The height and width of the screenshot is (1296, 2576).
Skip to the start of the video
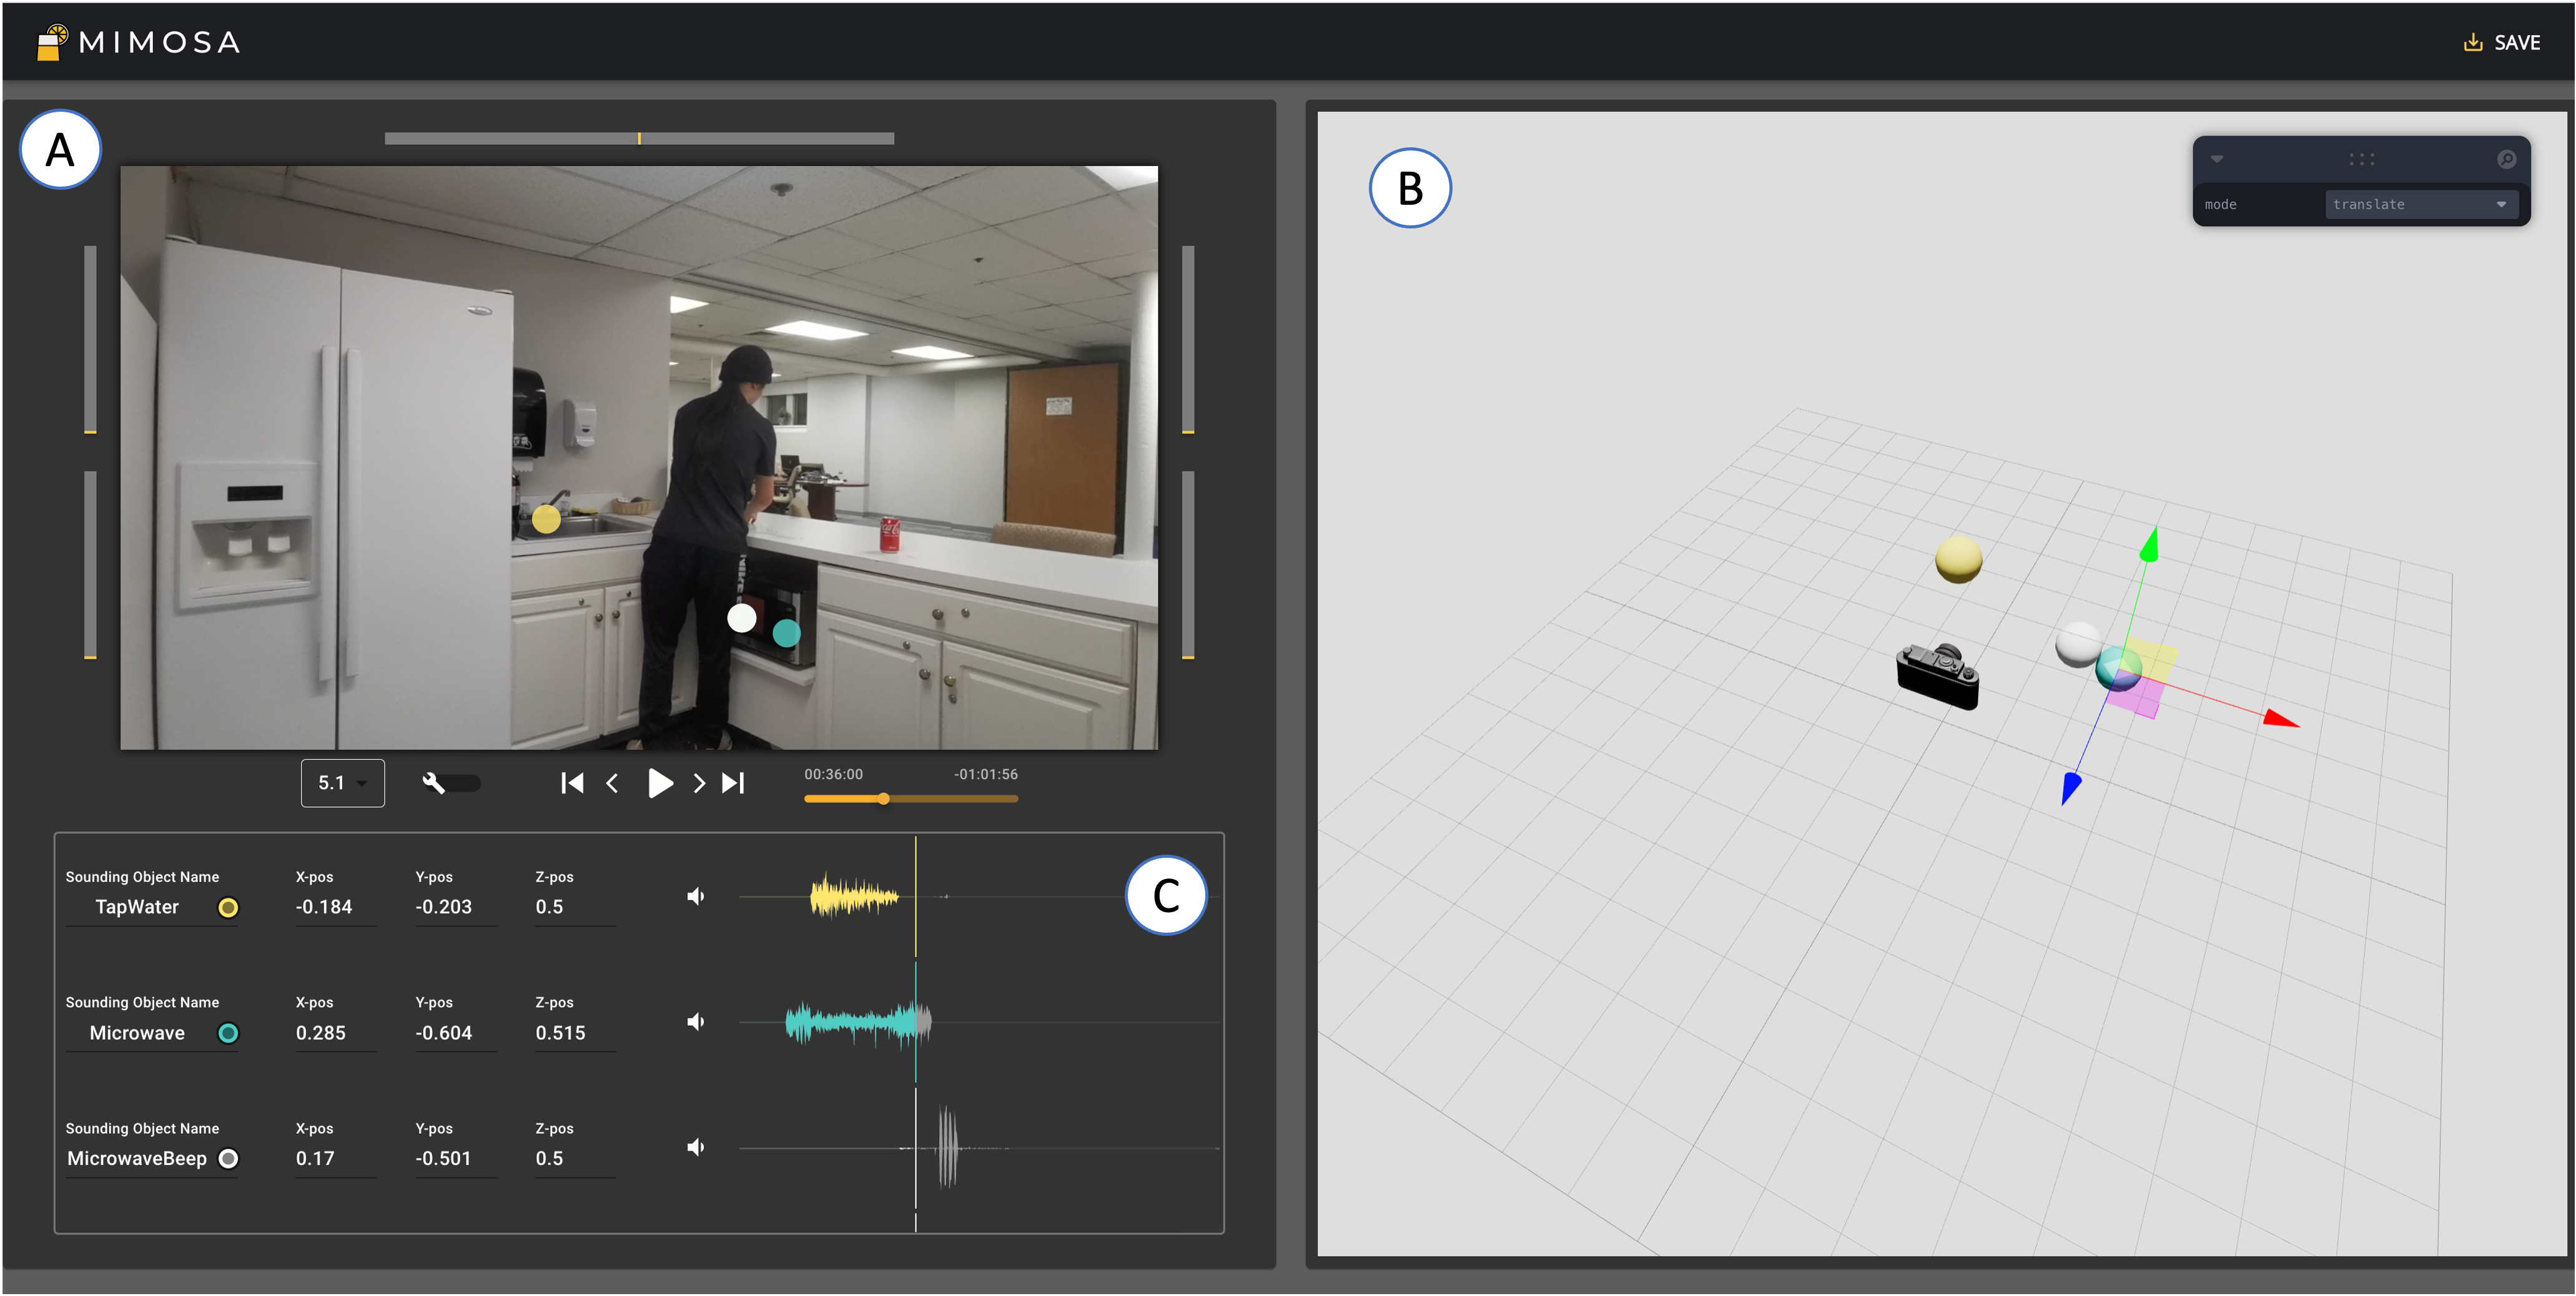[572, 783]
